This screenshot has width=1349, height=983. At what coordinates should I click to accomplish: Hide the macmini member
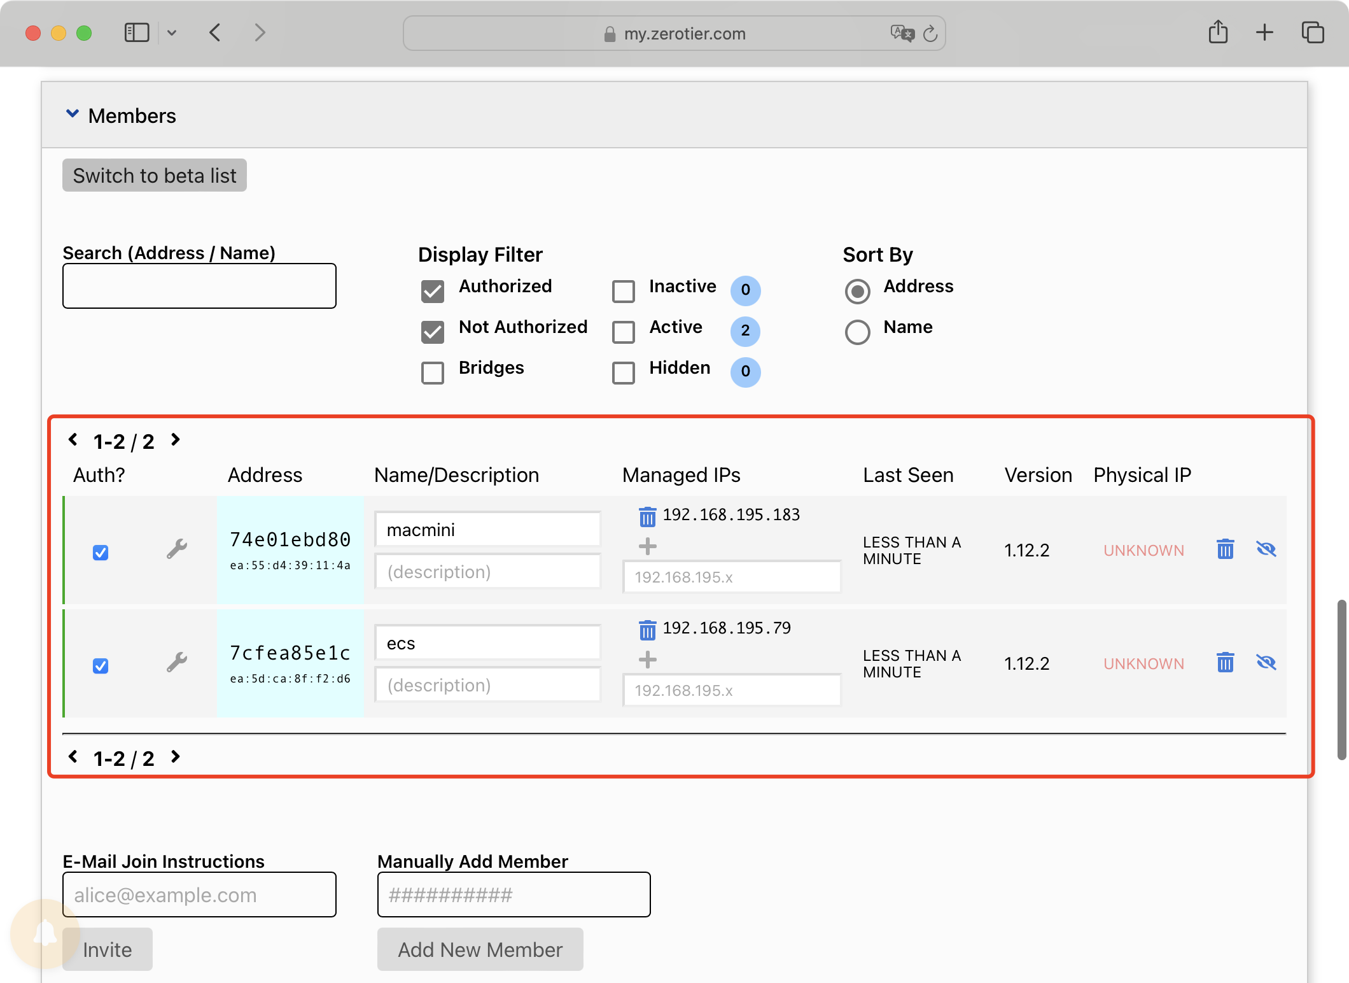point(1266,549)
